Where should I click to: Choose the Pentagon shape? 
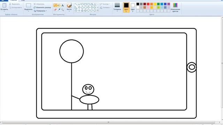pos(82,7)
